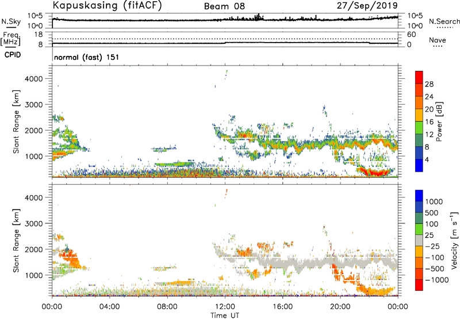Click the '20:00' time axis tick label
460x319 pixels.
(340, 307)
